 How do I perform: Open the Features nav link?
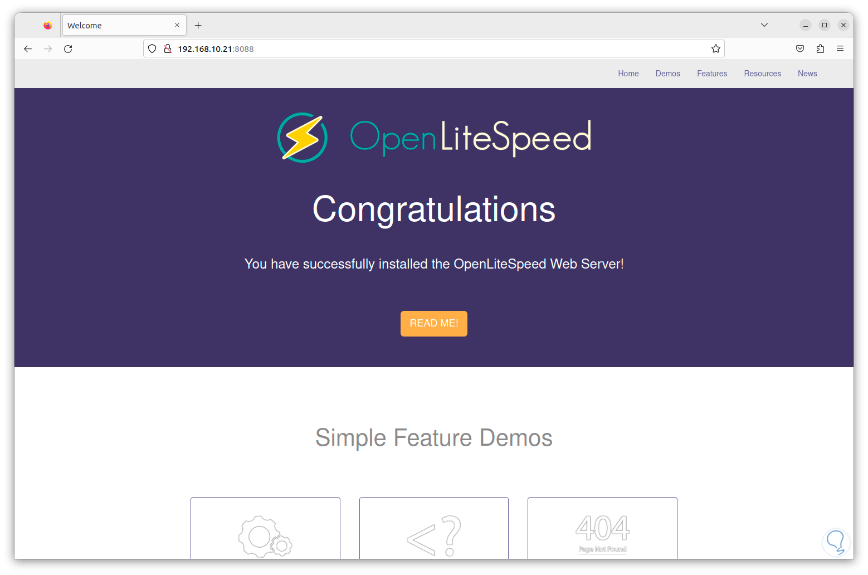click(712, 74)
